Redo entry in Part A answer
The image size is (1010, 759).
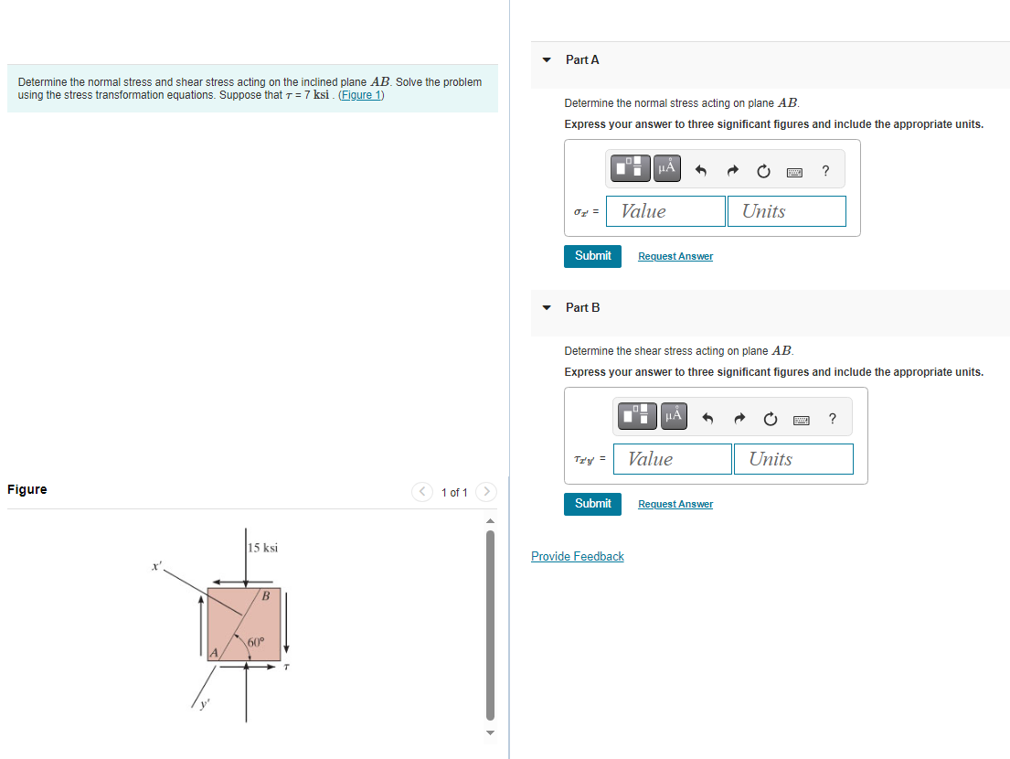click(x=732, y=171)
